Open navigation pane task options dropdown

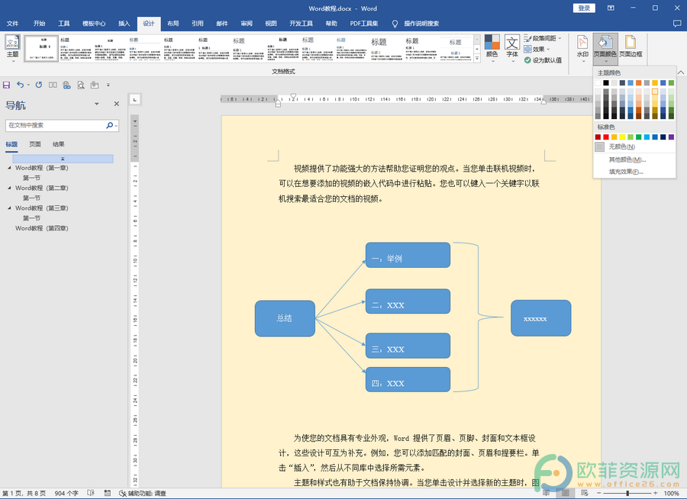(x=97, y=104)
